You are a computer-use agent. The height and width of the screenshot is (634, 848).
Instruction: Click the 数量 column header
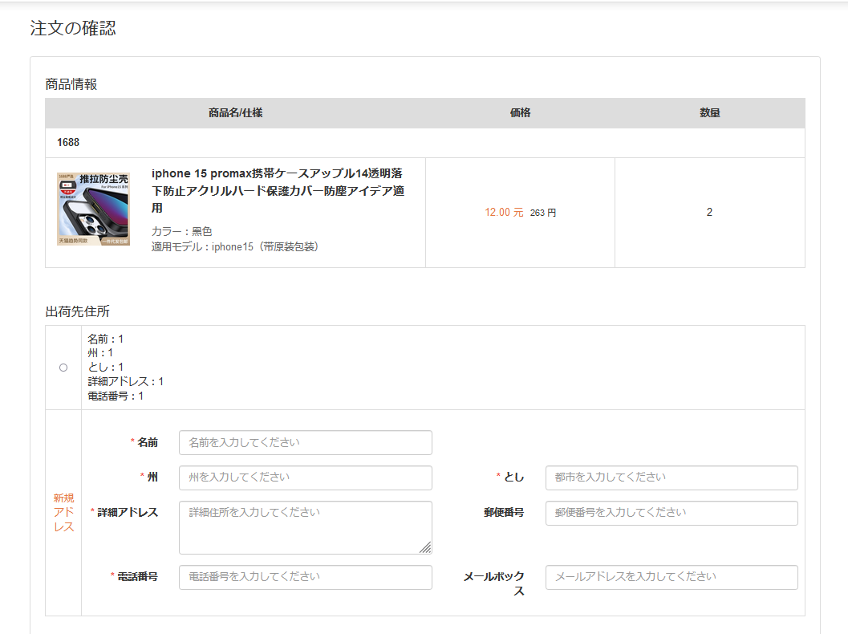(x=709, y=113)
